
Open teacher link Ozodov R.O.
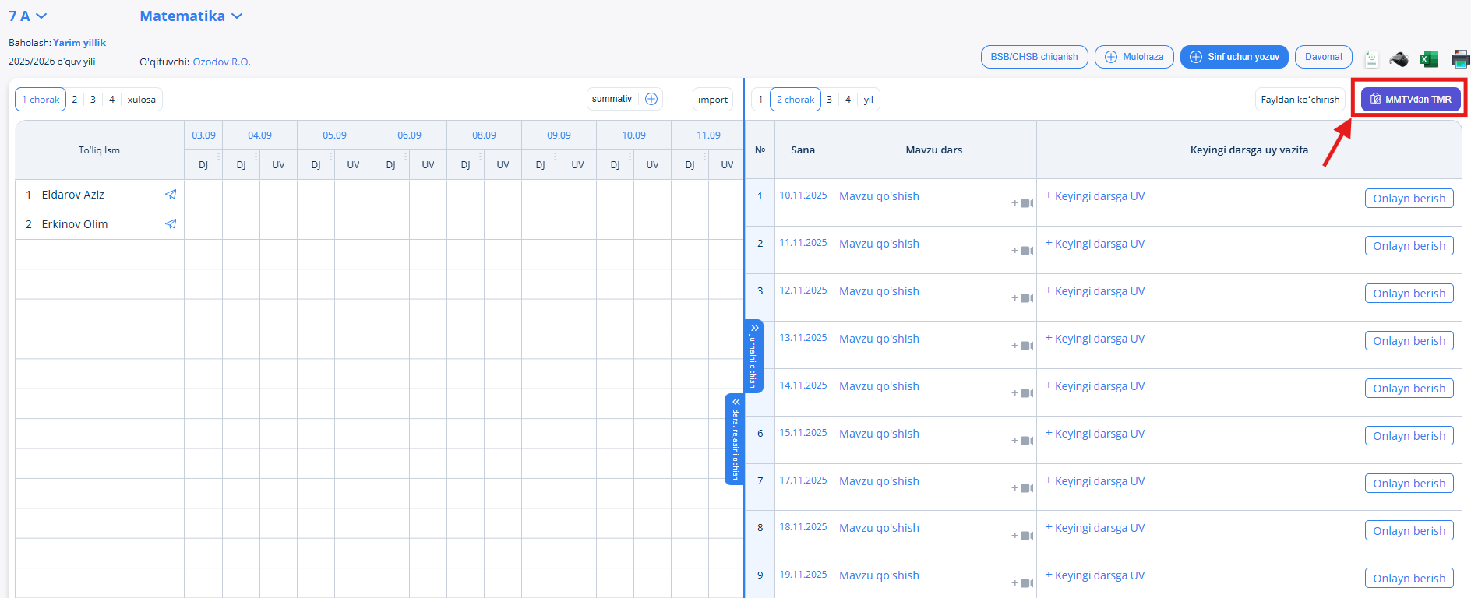coord(221,62)
